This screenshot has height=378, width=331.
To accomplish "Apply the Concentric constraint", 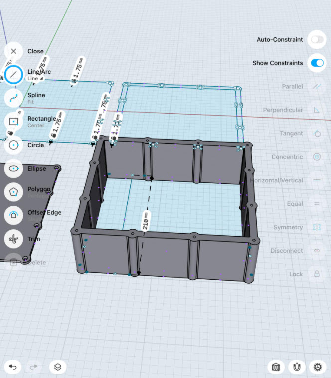I will [316, 157].
